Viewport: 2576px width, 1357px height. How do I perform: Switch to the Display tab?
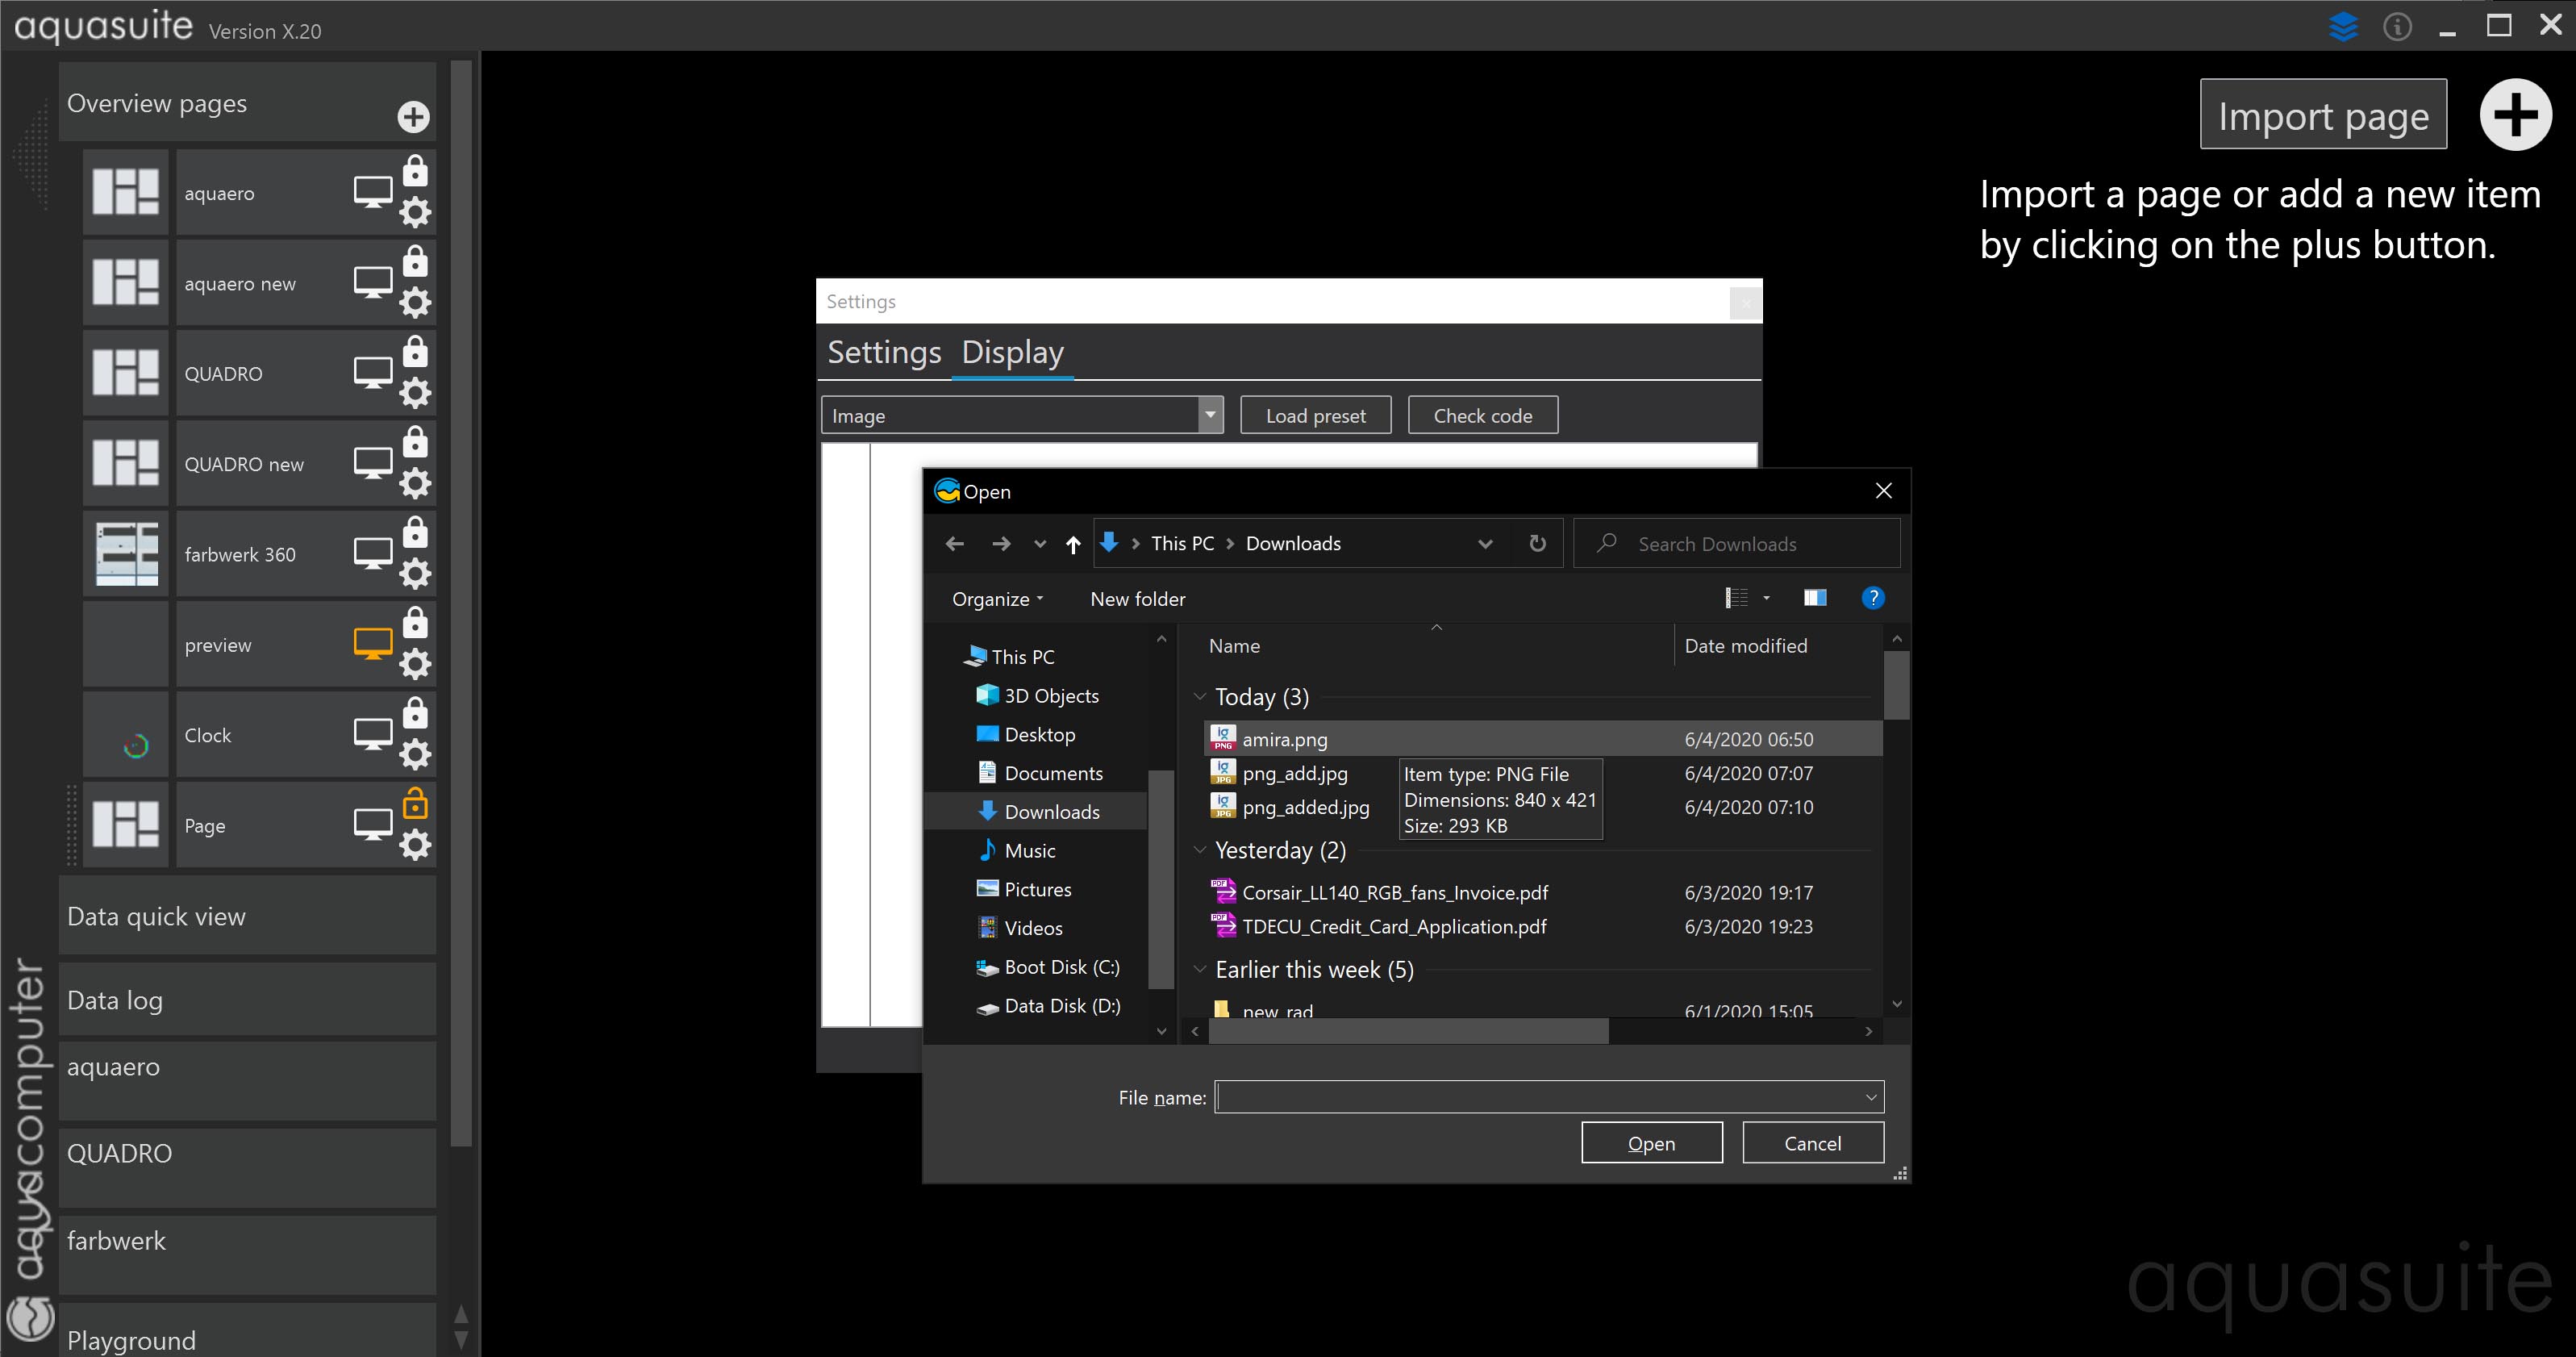pyautogui.click(x=1012, y=352)
